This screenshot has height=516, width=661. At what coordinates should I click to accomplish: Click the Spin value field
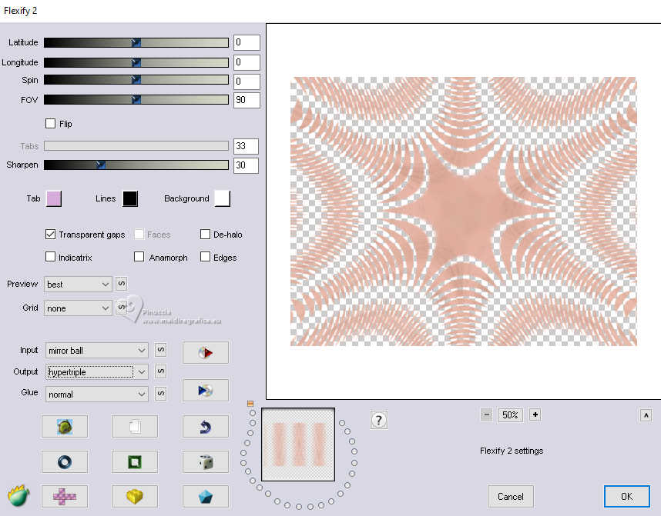coord(247,82)
